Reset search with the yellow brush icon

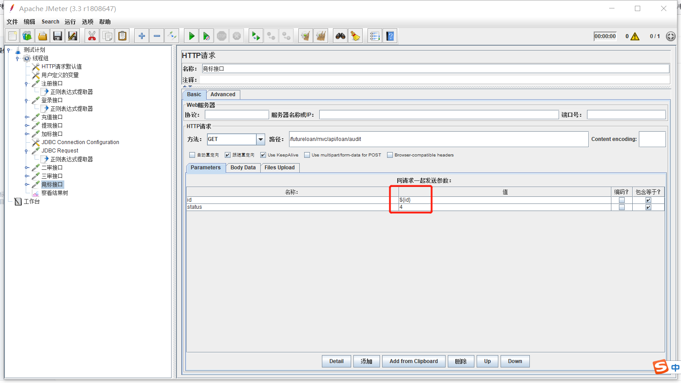pos(356,36)
